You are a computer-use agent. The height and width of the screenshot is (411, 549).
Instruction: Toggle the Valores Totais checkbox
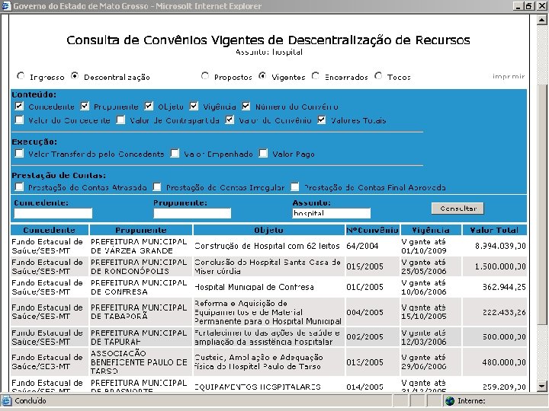click(x=322, y=120)
